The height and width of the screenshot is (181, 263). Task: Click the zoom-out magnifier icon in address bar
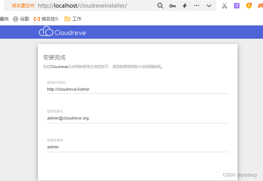point(160,6)
